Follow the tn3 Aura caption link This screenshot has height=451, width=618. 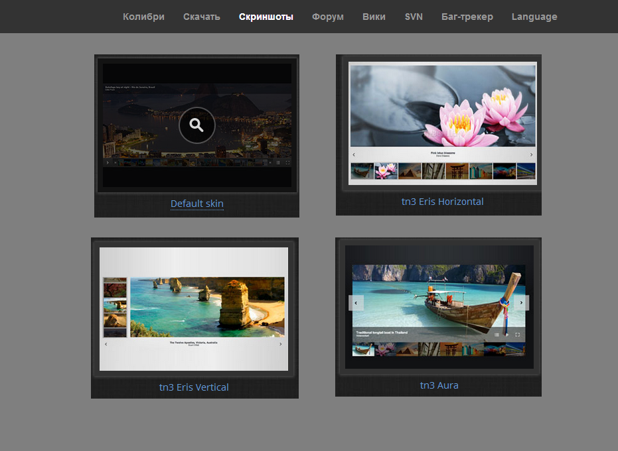(x=439, y=385)
